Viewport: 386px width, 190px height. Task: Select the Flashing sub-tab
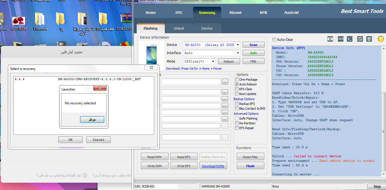(x=150, y=28)
